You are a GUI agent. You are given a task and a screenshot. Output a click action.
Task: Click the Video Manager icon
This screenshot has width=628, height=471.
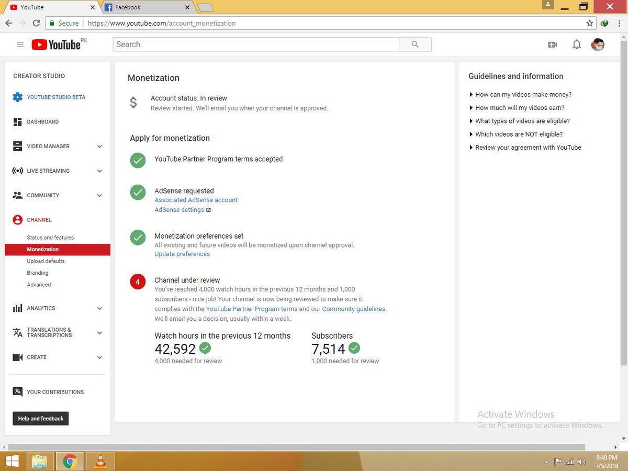click(18, 147)
